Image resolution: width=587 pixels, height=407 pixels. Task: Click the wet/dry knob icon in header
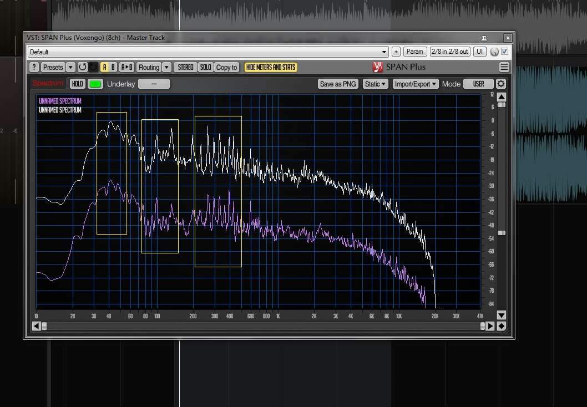[494, 52]
